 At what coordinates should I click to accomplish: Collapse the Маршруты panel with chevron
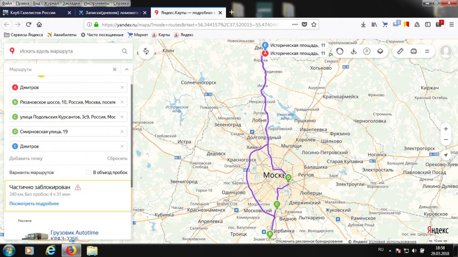tap(126, 69)
